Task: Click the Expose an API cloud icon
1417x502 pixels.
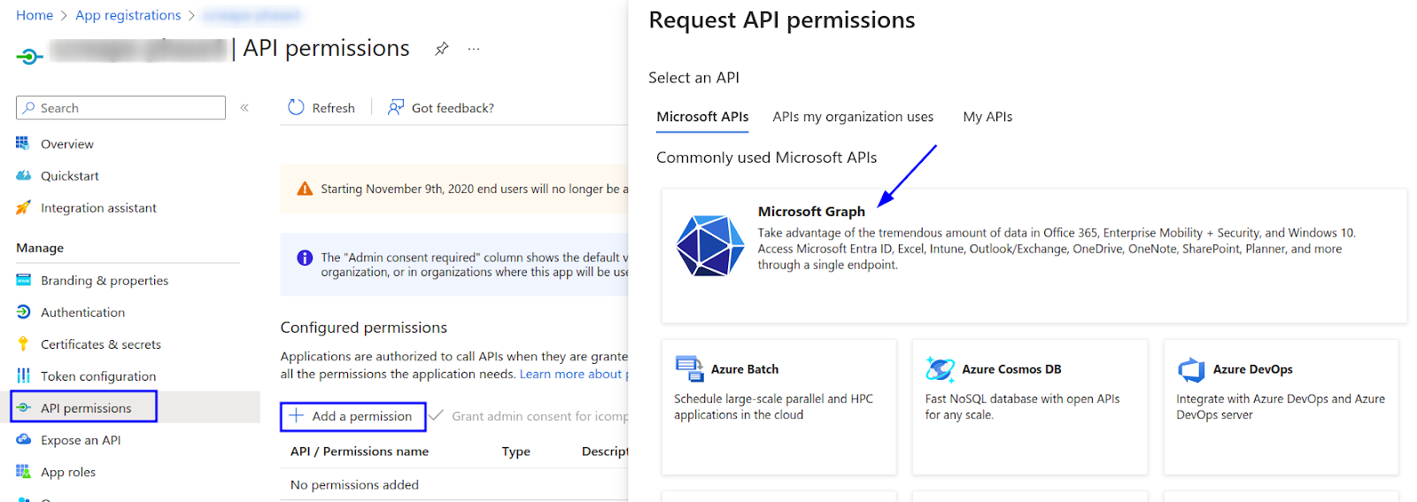Action: tap(23, 439)
